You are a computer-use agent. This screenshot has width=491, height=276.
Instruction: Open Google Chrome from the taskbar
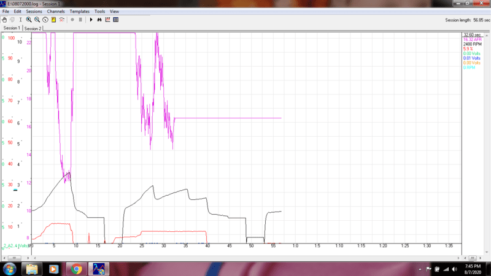(76, 269)
